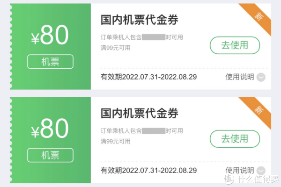This screenshot has height=187, width=281.
Task: Expand usage instructions chevron on first coupon
Action: [261, 77]
